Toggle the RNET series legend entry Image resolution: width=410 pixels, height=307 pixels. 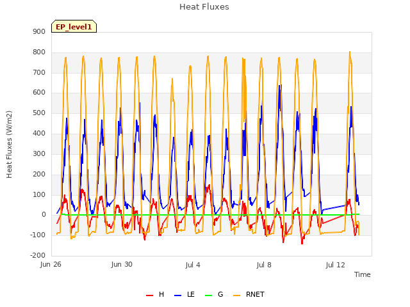[x=249, y=294]
